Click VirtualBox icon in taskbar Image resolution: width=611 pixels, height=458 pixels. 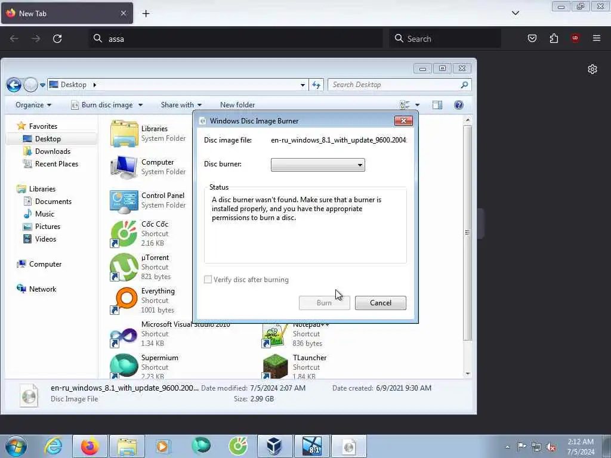click(x=274, y=446)
